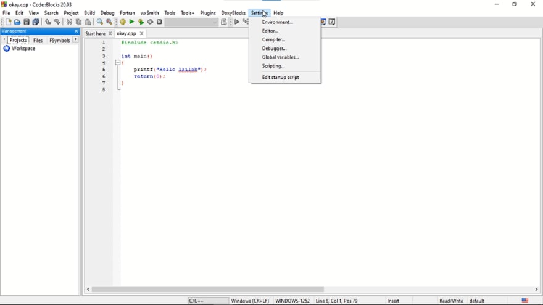This screenshot has width=543, height=305.
Task: Switch to the Files tab
Action: click(38, 41)
